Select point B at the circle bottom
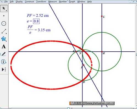The image size is (137, 109). [82, 81]
